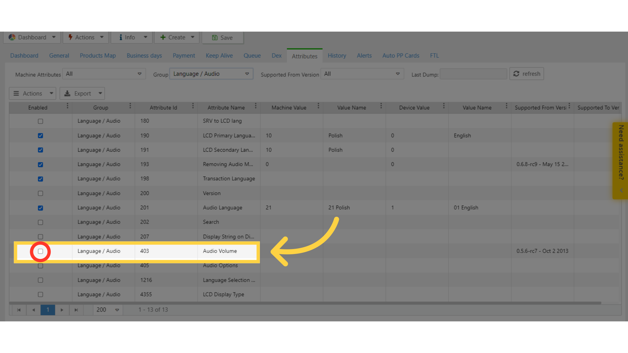Screen dimensions: 628x353
Task: Switch to the Products Map tab
Action: [98, 56]
